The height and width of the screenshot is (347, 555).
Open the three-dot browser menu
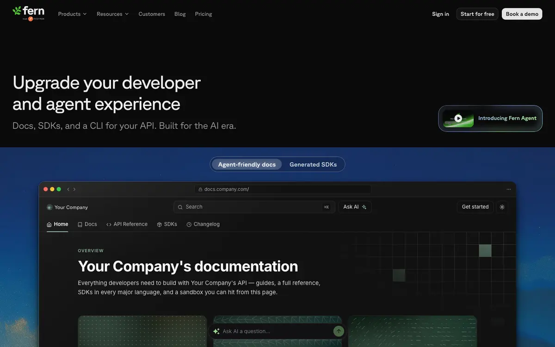(x=509, y=189)
